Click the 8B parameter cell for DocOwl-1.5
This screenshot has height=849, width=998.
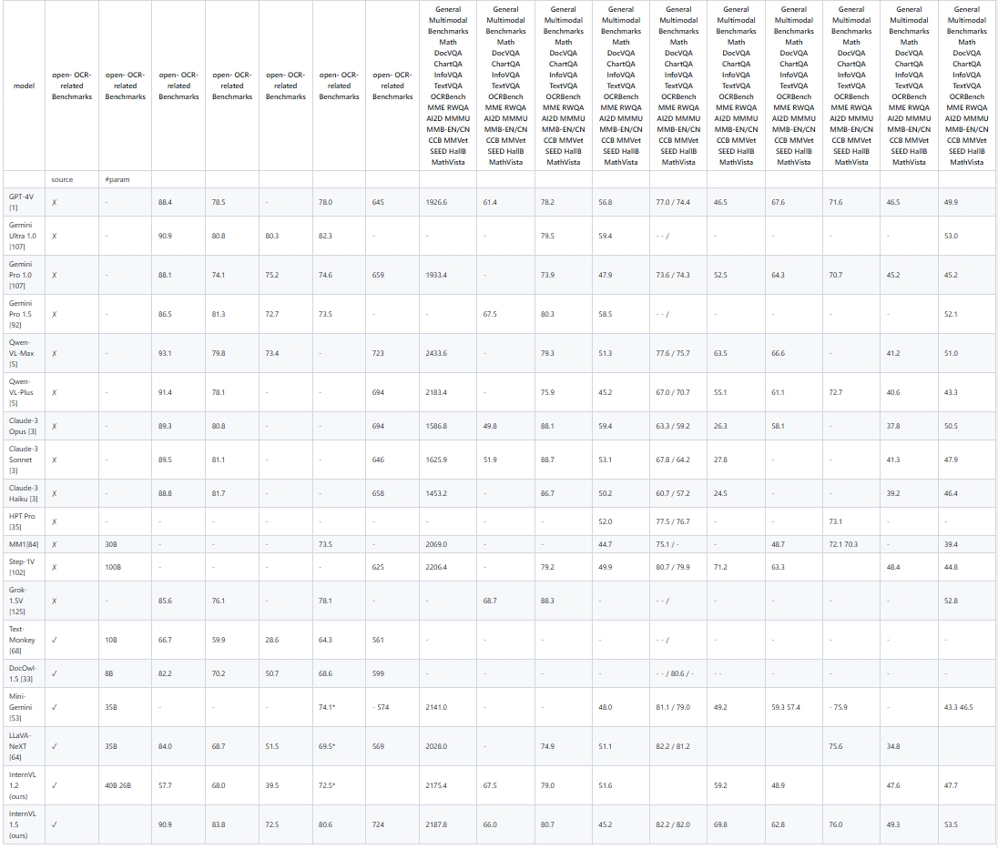pos(126,673)
